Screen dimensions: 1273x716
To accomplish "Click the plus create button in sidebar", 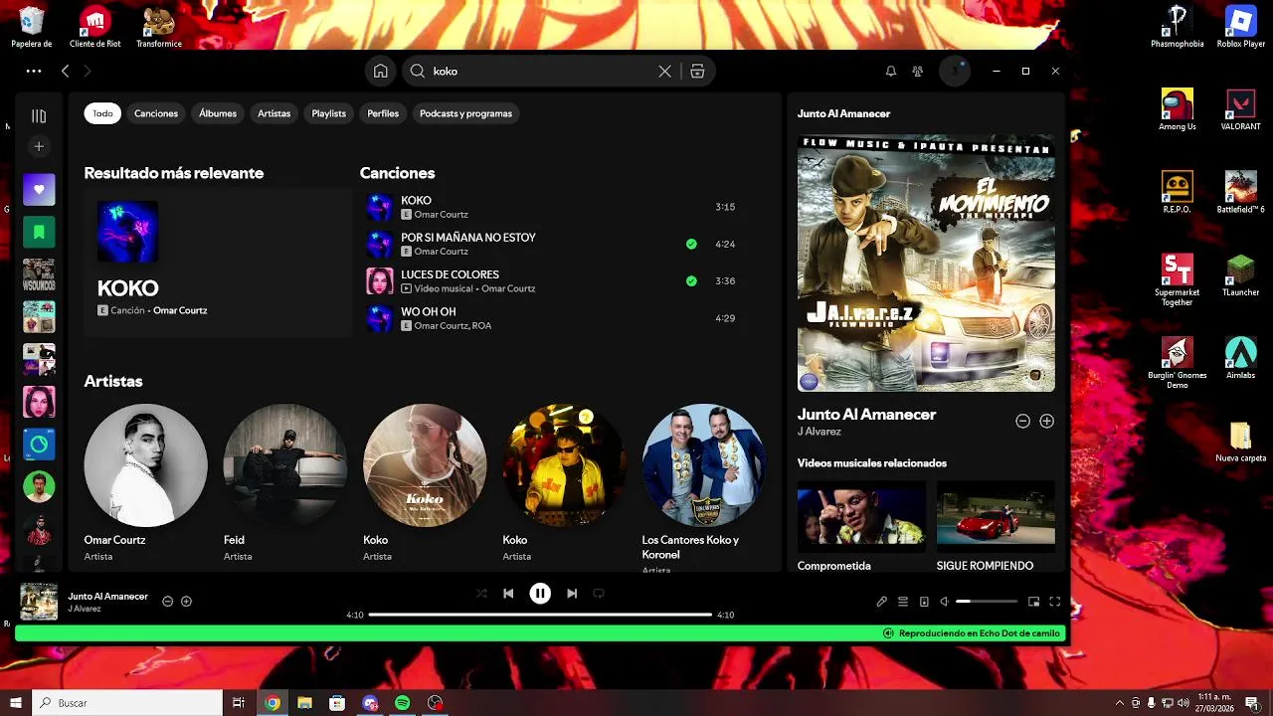I will click(x=39, y=146).
